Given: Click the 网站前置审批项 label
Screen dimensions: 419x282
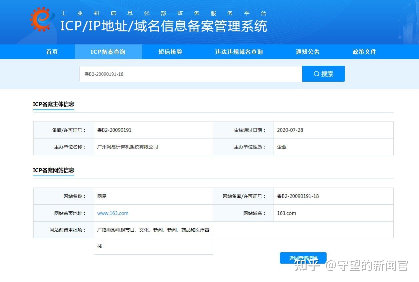Looking at the screenshot, I should pos(68,230).
